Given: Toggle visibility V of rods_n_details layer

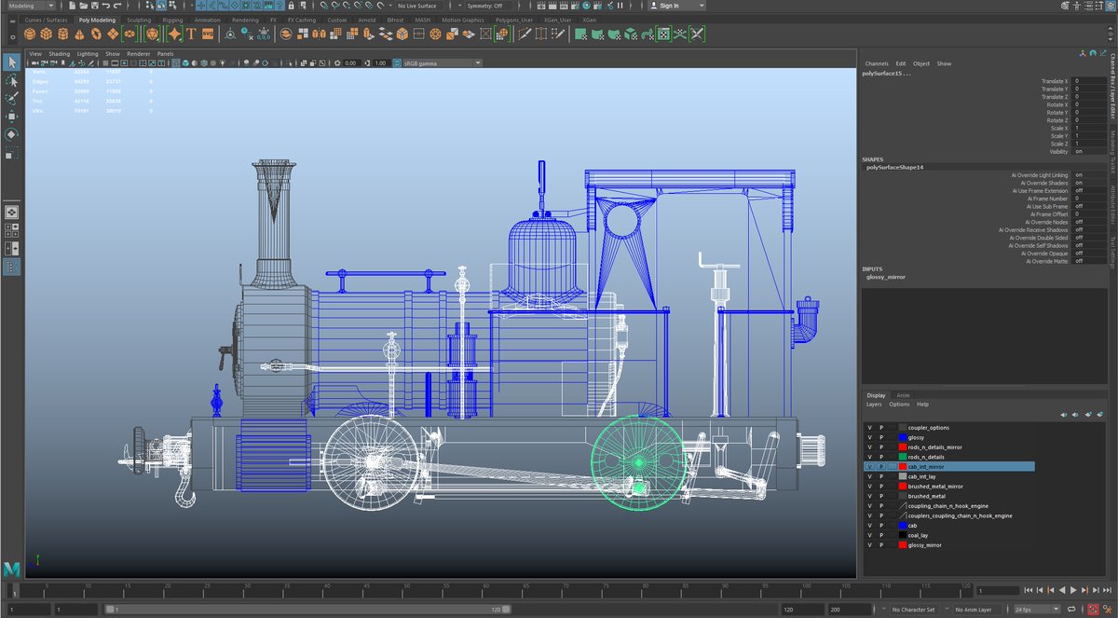Looking at the screenshot, I should click(870, 457).
